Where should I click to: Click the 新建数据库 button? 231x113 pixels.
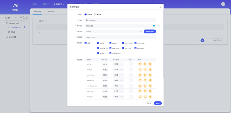150,31
